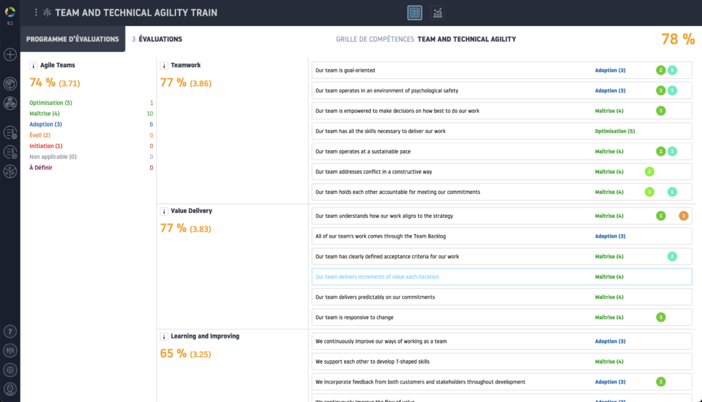Click the plus icon in left sidebar
The height and width of the screenshot is (402, 702).
point(10,55)
